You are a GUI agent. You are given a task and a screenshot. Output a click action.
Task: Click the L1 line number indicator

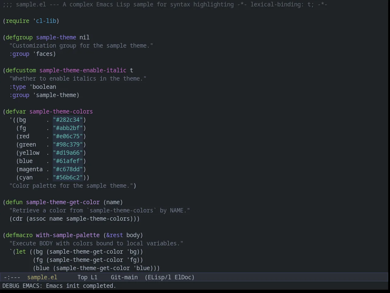pos(94,277)
